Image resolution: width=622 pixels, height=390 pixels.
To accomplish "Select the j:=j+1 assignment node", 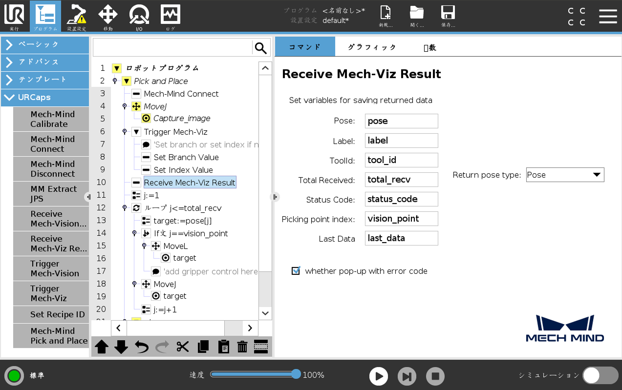I will [x=165, y=309].
